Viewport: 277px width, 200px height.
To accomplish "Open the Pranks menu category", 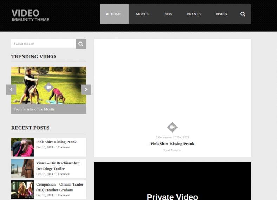I will [x=194, y=14].
